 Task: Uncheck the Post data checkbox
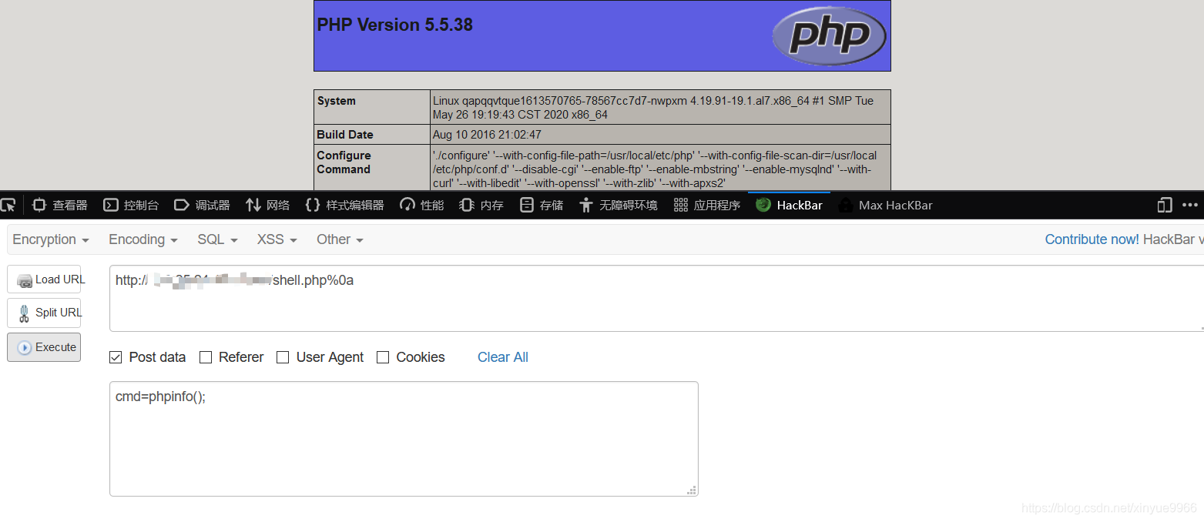116,357
